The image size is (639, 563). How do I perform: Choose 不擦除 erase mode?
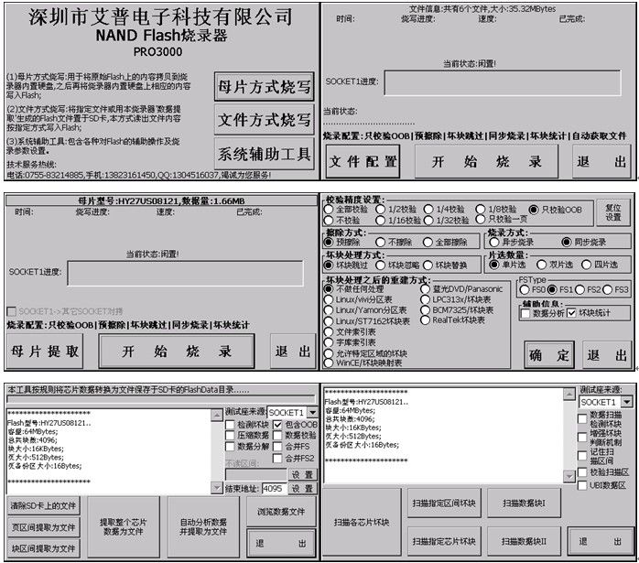click(380, 242)
